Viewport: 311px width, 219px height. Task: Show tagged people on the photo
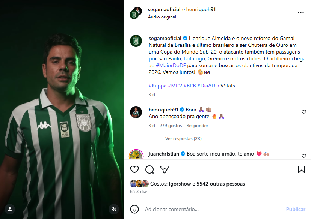click(x=10, y=209)
